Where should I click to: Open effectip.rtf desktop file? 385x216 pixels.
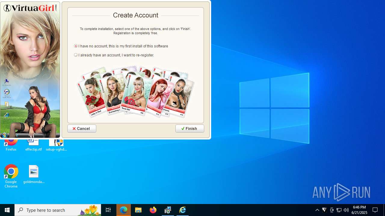coord(33,145)
